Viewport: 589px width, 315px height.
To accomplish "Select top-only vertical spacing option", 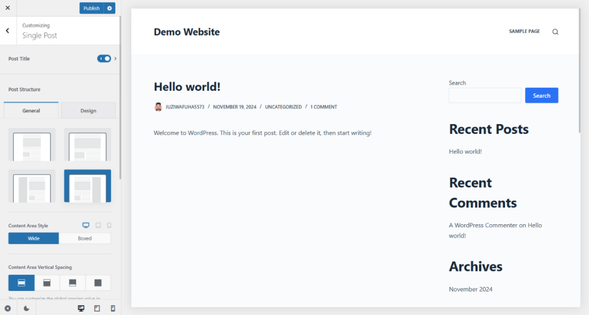I will click(47, 283).
